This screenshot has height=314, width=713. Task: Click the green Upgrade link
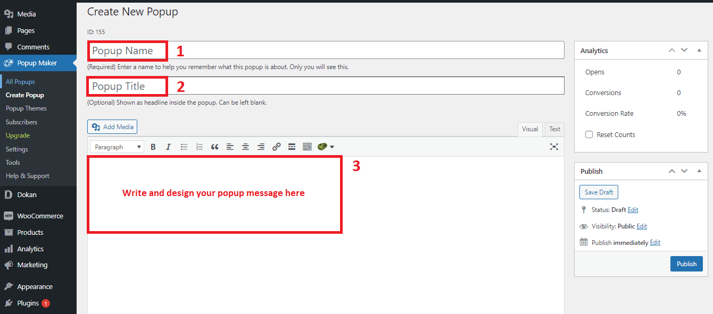point(18,135)
